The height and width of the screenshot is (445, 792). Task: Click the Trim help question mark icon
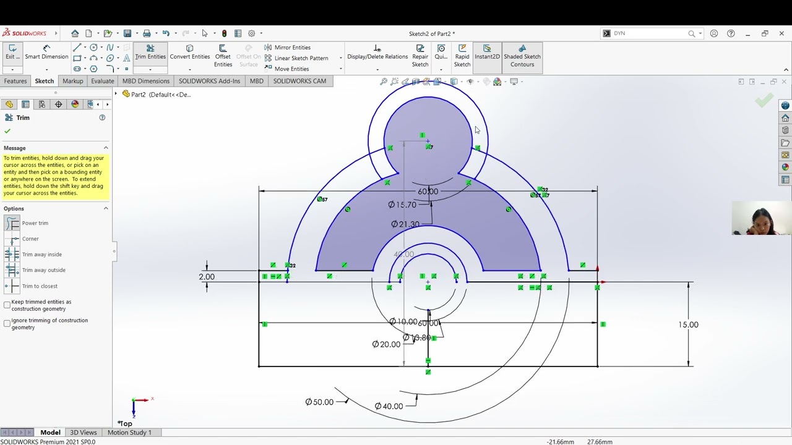click(102, 117)
